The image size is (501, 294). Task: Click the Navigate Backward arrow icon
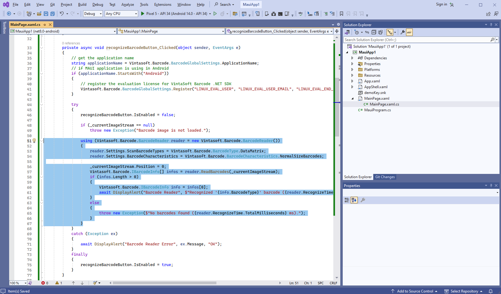(9, 14)
